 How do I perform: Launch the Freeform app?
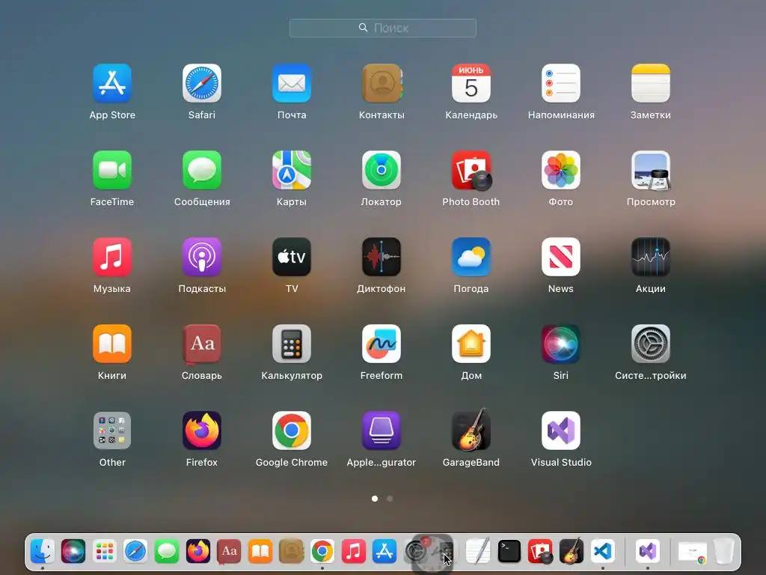pyautogui.click(x=382, y=344)
